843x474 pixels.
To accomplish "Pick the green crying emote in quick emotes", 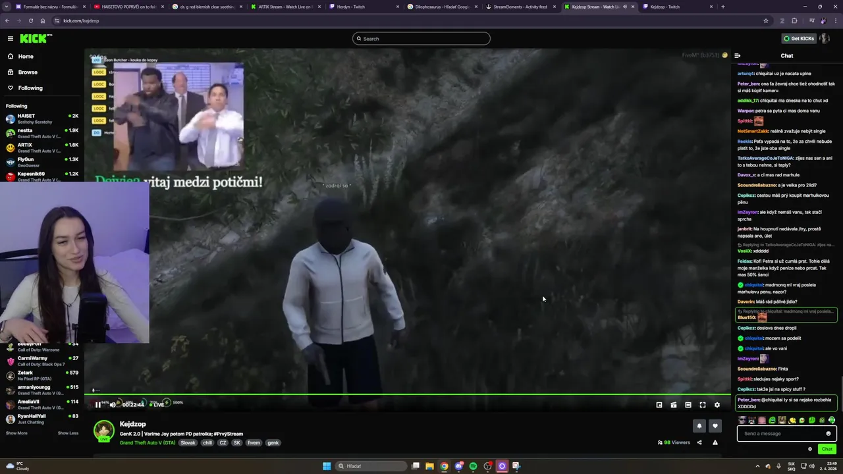I will click(x=772, y=420).
